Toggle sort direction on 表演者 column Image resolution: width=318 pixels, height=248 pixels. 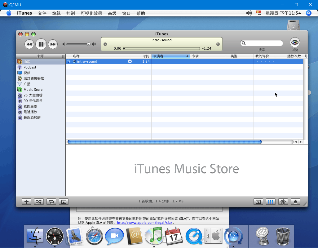pyautogui.click(x=171, y=56)
